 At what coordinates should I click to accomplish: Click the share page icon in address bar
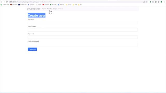point(144,2)
